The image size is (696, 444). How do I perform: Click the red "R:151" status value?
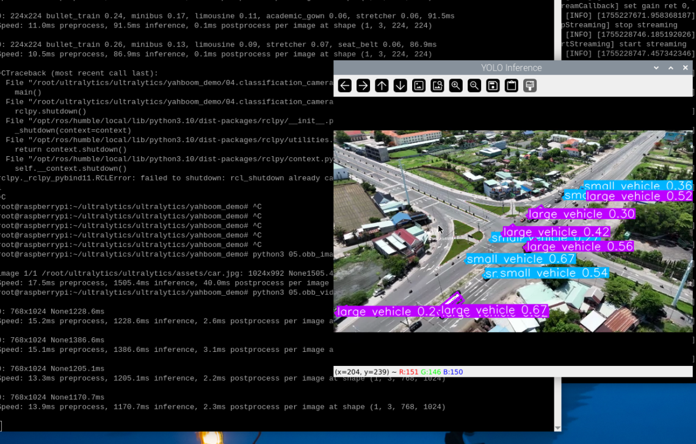[408, 371]
